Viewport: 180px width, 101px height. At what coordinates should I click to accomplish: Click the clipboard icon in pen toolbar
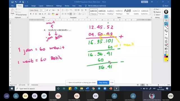tap(166, 52)
